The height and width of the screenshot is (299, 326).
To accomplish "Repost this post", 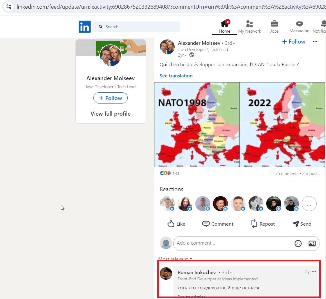I will [x=262, y=224].
